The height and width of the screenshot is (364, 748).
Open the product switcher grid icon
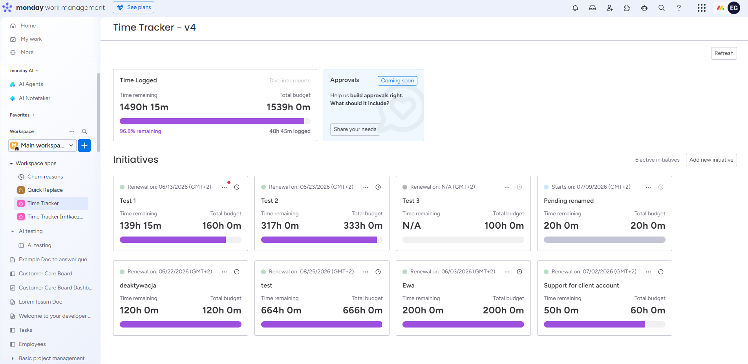(x=702, y=8)
